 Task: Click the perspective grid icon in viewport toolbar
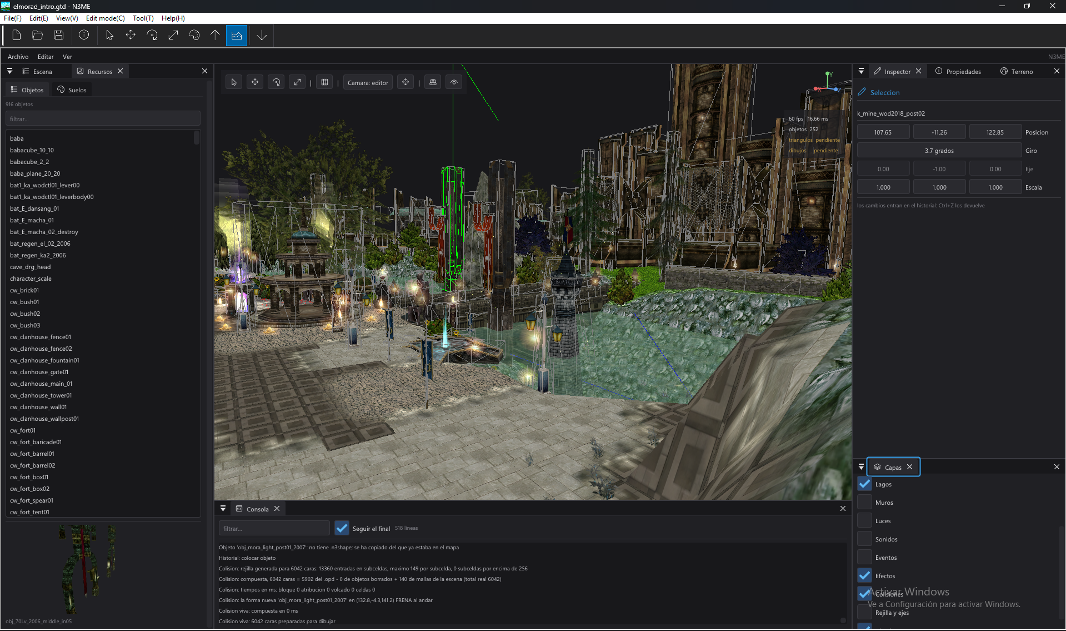[433, 82]
